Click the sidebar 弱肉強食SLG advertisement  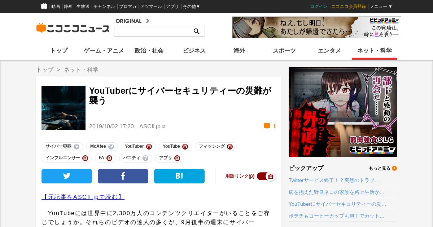(x=343, y=112)
